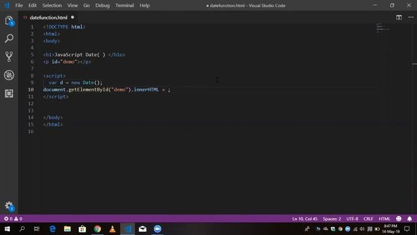Click the closing body tag on line 14
Screen dimensions: 417x235
[x=53, y=117]
